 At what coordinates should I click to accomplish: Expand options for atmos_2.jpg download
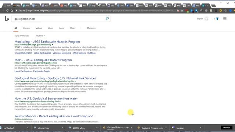62,128
